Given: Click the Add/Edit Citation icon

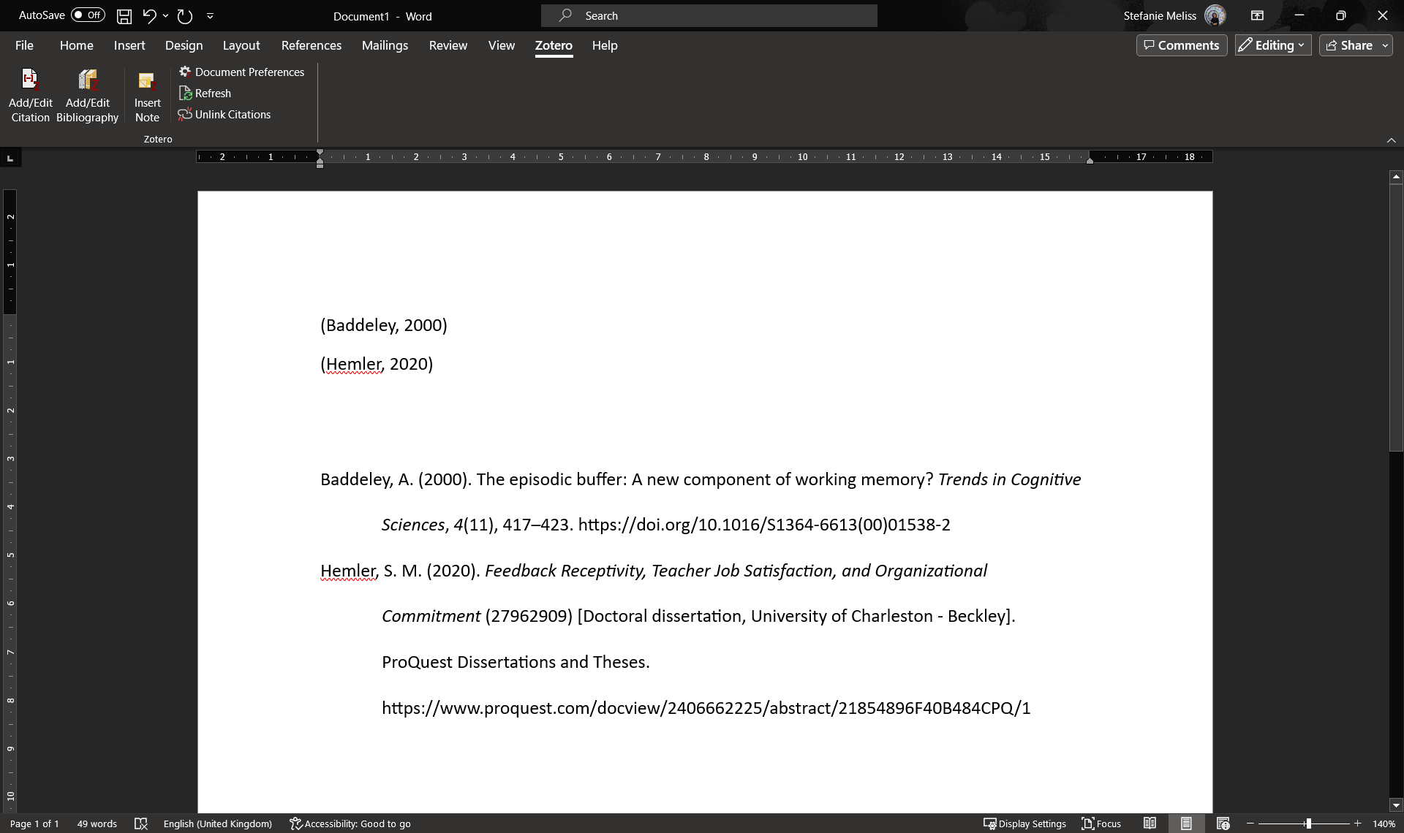Looking at the screenshot, I should click(x=30, y=80).
